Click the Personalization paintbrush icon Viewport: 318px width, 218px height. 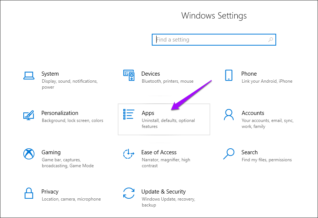pyautogui.click(x=29, y=115)
